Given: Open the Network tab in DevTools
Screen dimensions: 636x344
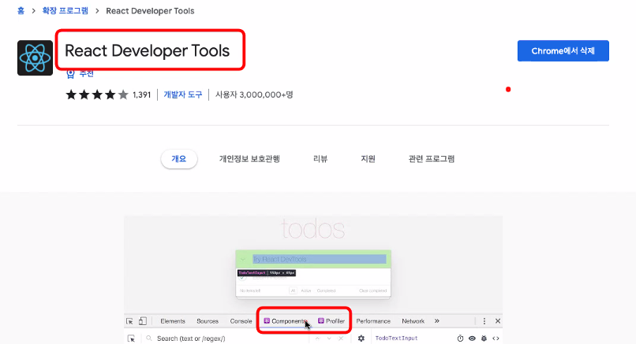Looking at the screenshot, I should pyautogui.click(x=413, y=321).
